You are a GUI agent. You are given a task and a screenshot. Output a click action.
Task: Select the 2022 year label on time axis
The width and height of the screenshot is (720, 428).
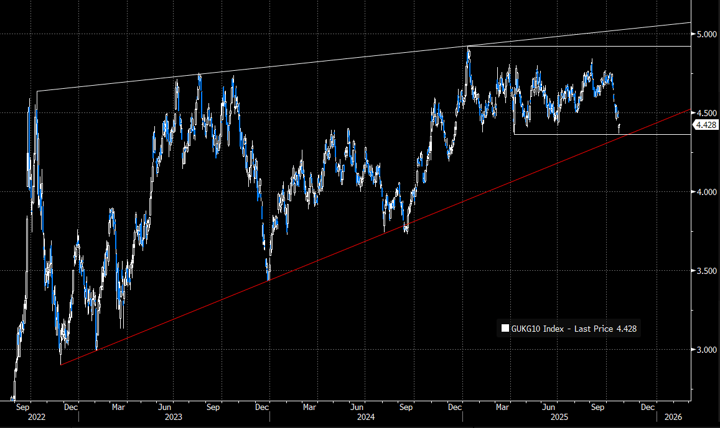pyautogui.click(x=36, y=417)
